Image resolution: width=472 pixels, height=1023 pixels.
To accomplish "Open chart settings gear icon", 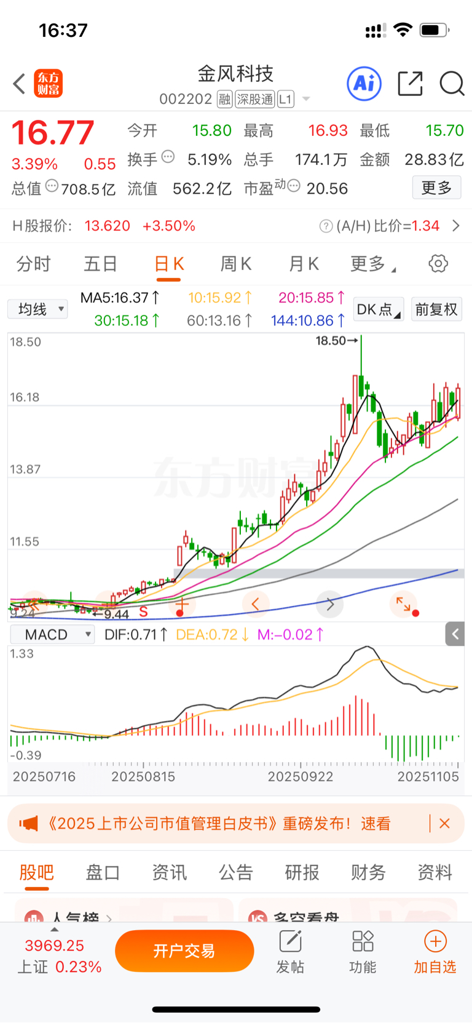I will [x=438, y=264].
